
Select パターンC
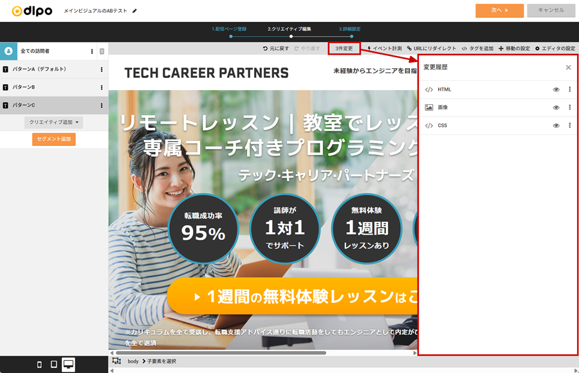pyautogui.click(x=54, y=105)
